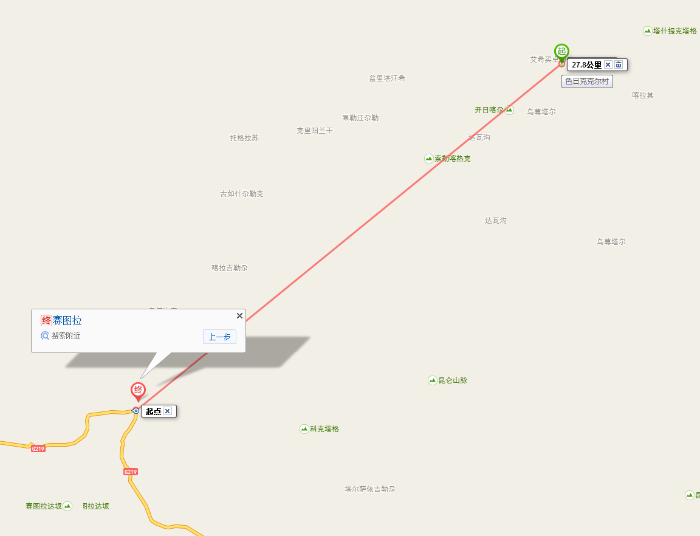Click the green start marker pin

(x=561, y=52)
